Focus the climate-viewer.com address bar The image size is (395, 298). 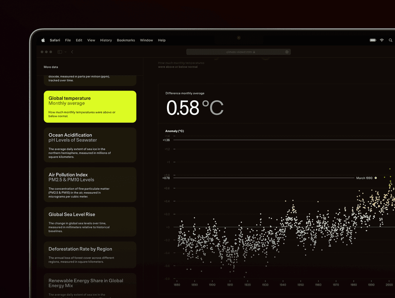pos(238,52)
